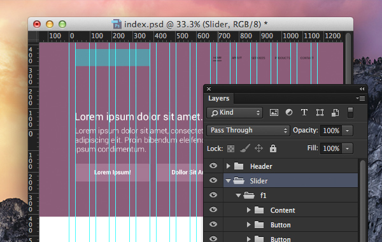Open the Opacity slider dropdown arrow
382x242 pixels.
pos(347,131)
